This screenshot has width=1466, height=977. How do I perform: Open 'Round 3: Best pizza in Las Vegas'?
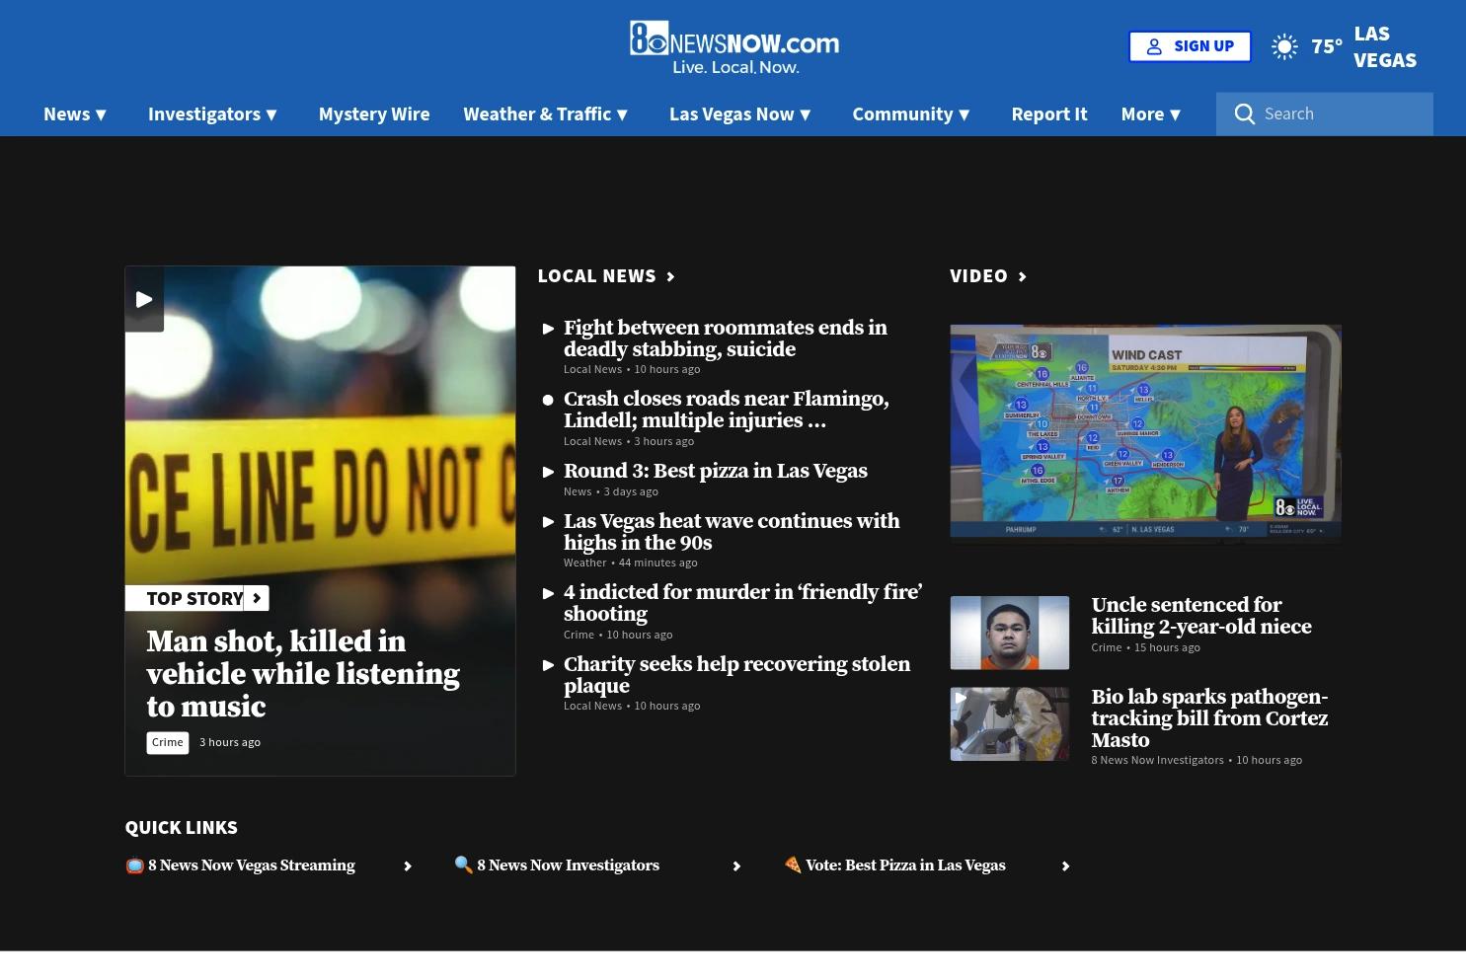tap(716, 472)
